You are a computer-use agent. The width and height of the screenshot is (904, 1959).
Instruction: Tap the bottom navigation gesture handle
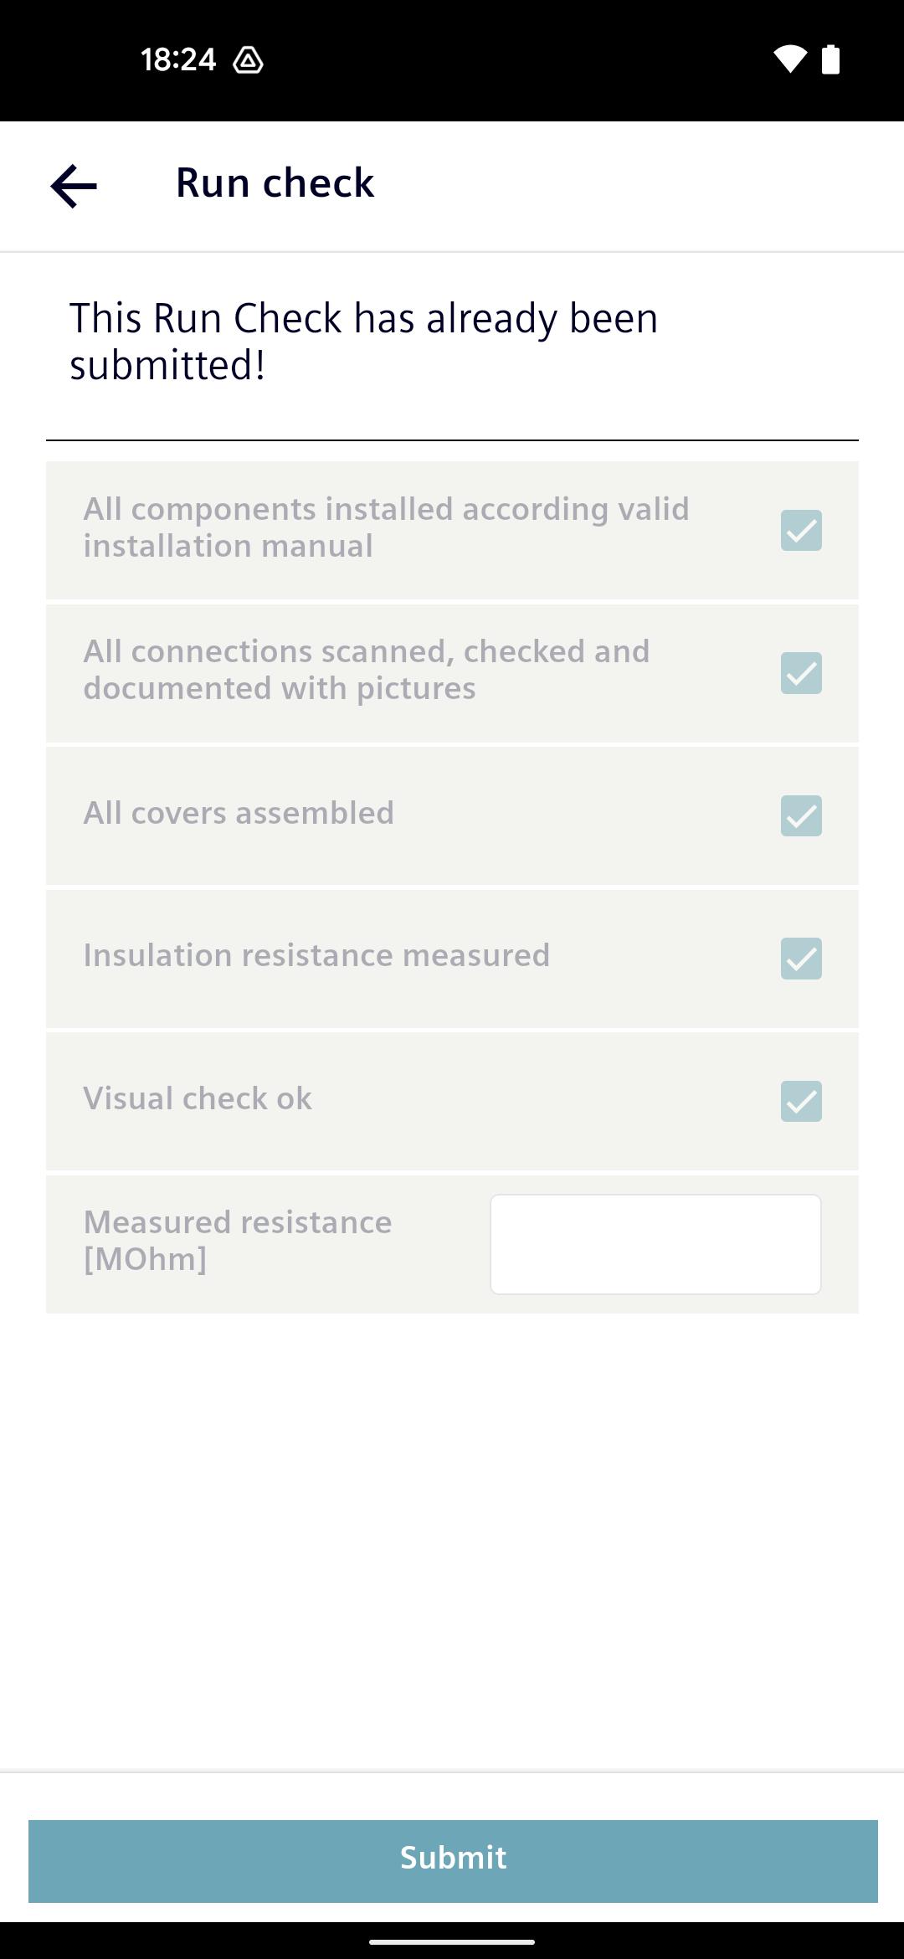click(452, 1941)
